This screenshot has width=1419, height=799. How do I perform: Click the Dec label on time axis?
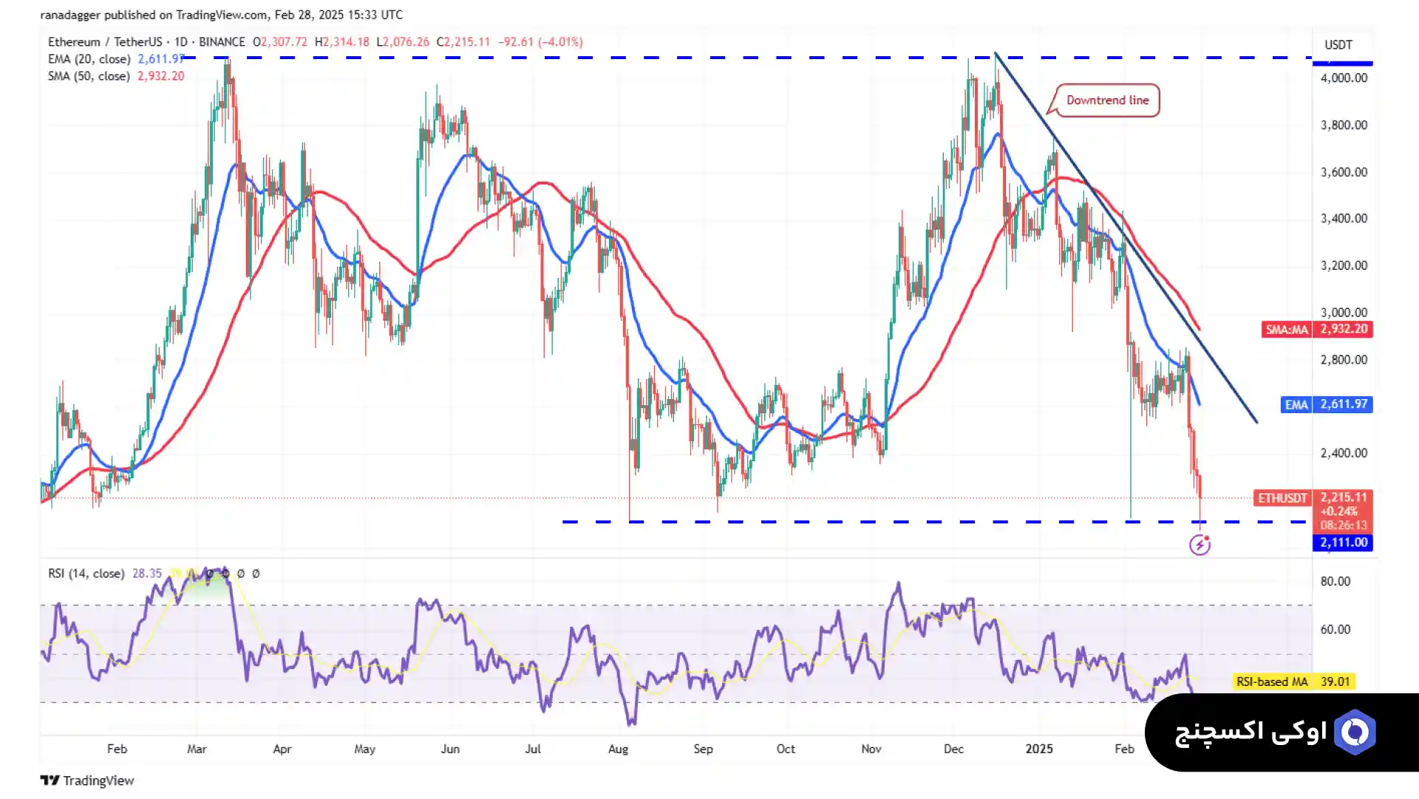click(x=953, y=749)
